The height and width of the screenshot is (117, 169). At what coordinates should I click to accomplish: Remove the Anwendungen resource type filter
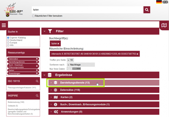[x=37, y=73]
